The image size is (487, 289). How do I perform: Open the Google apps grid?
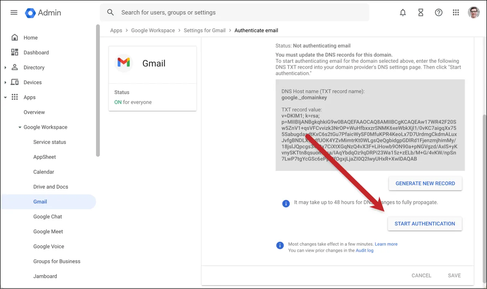click(456, 13)
